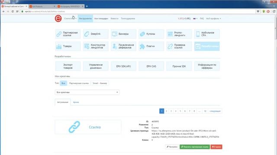This screenshot has width=277, height=155.
Task: Select the Инструменты nav item
Action: pyautogui.click(x=85, y=19)
